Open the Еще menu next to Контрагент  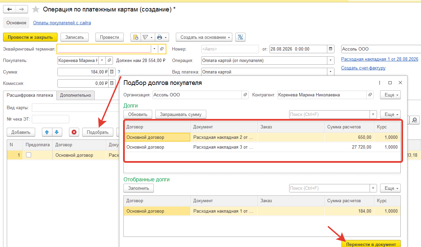390,95
